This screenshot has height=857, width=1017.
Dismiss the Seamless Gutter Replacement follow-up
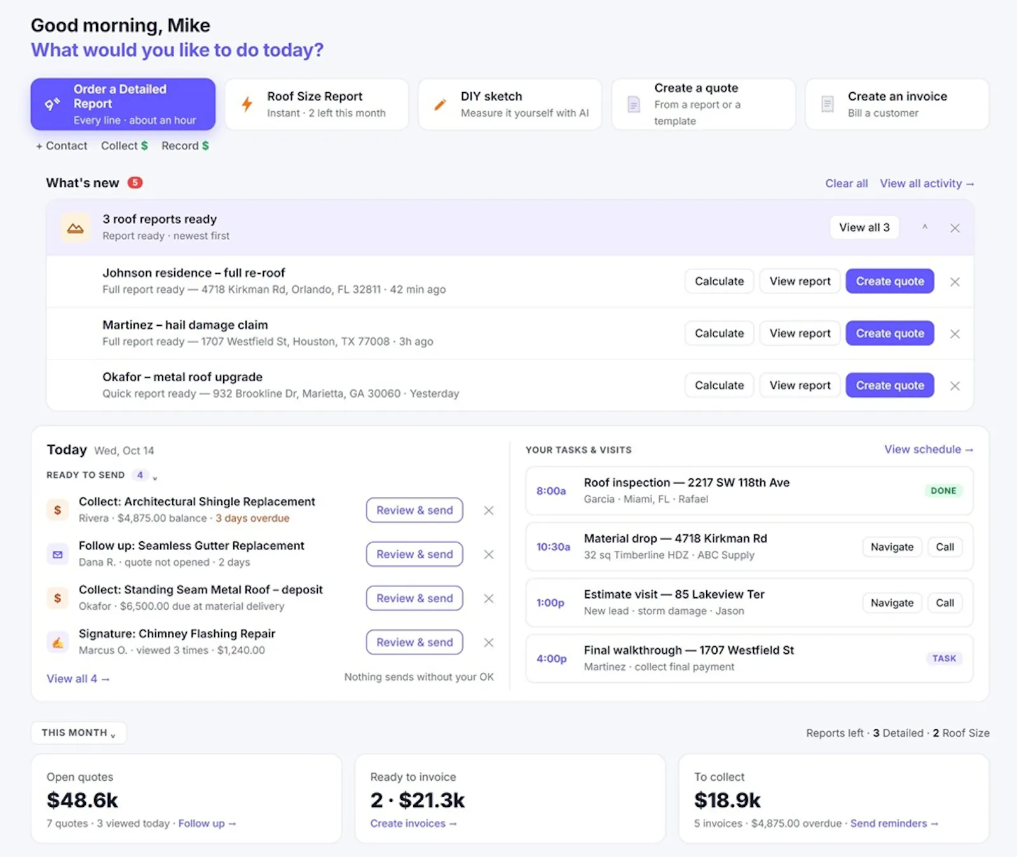click(x=489, y=554)
